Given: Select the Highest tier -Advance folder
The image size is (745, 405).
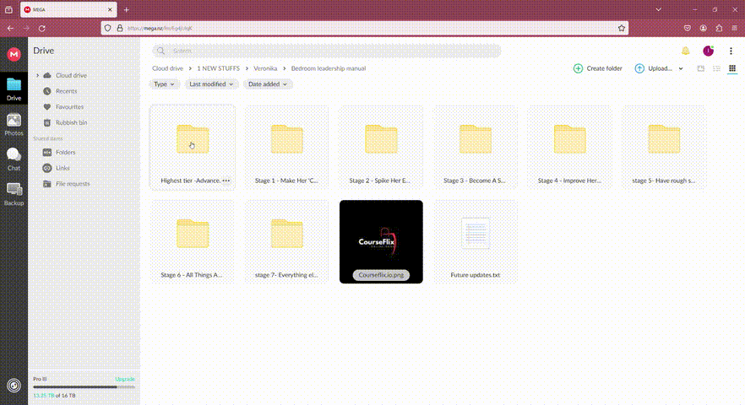Looking at the screenshot, I should tap(193, 147).
